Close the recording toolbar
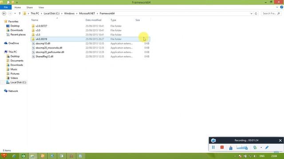 (x=280, y=140)
